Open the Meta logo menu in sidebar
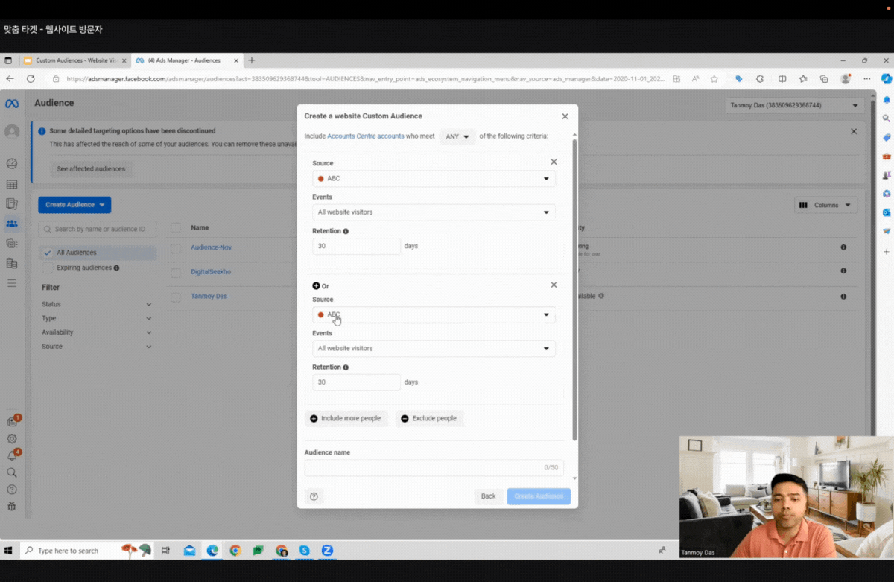 (12, 104)
